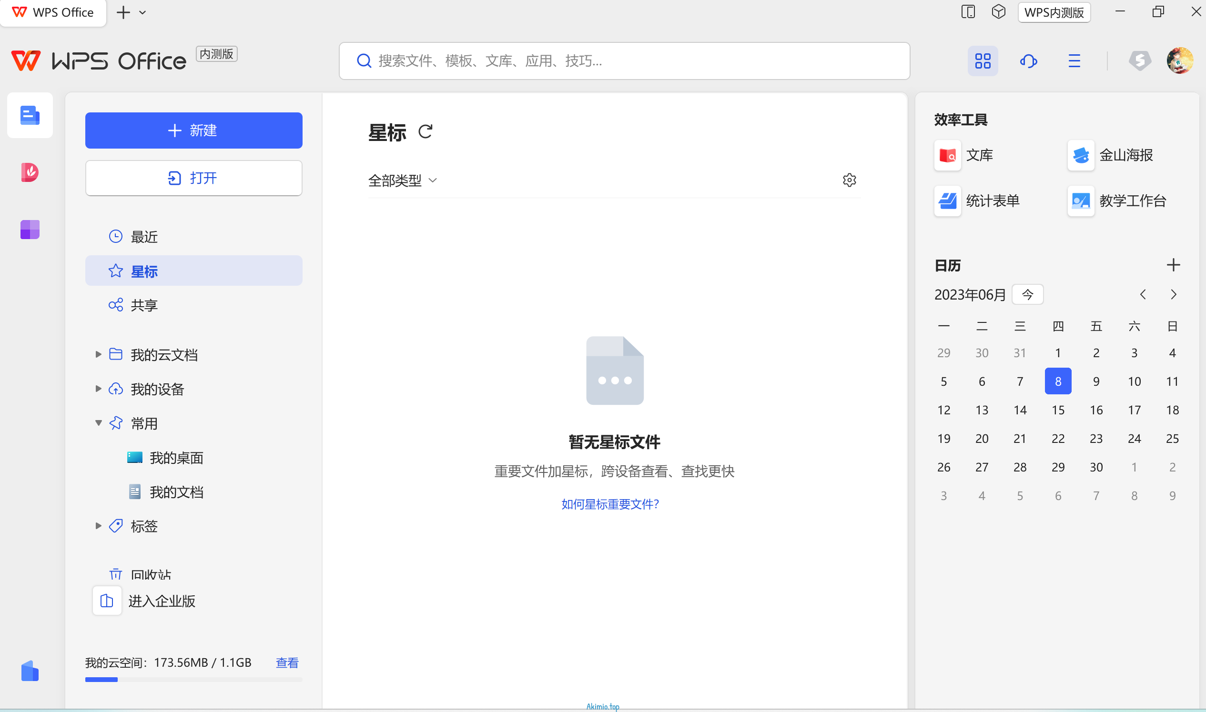Screen dimensions: 1206x712
Task: Select date 30 in June calendar
Action: point(1095,467)
